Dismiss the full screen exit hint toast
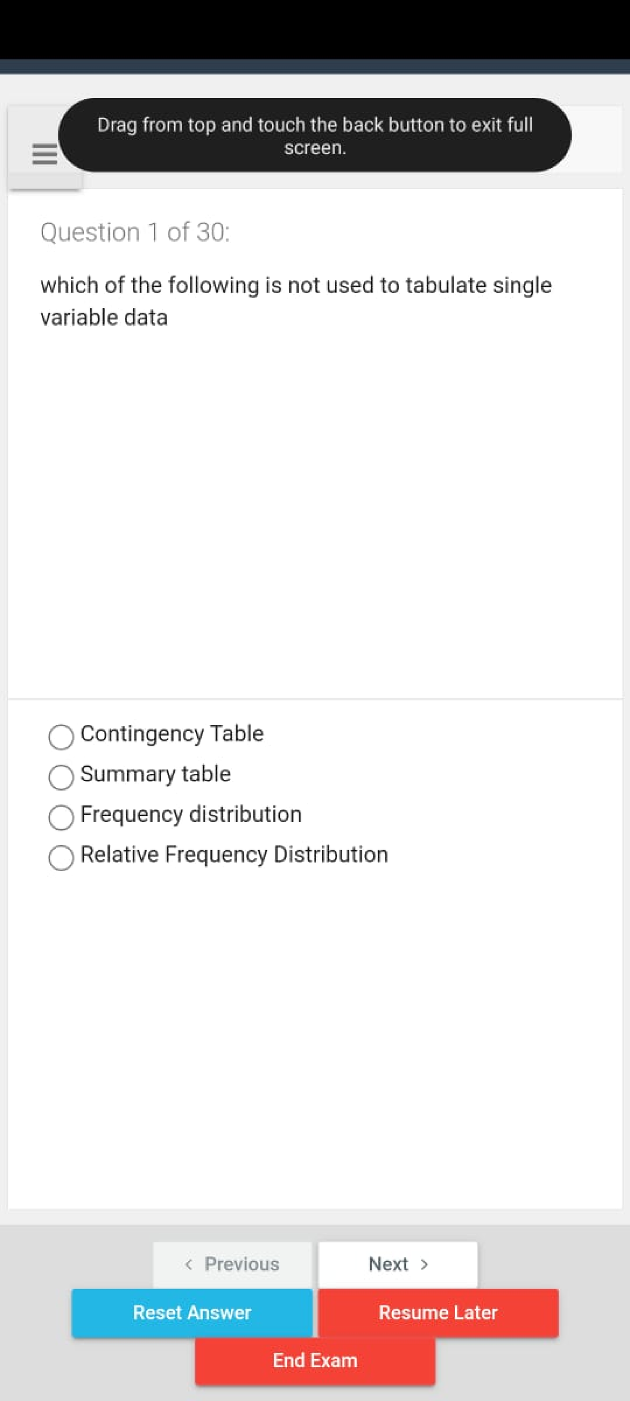630x1401 pixels. click(x=314, y=136)
